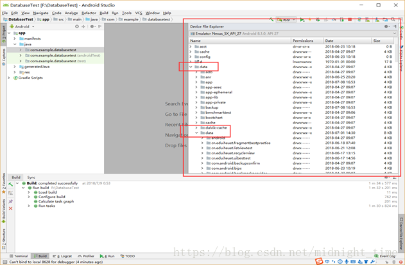Open the Build menu in menu bar

[x=104, y=13]
